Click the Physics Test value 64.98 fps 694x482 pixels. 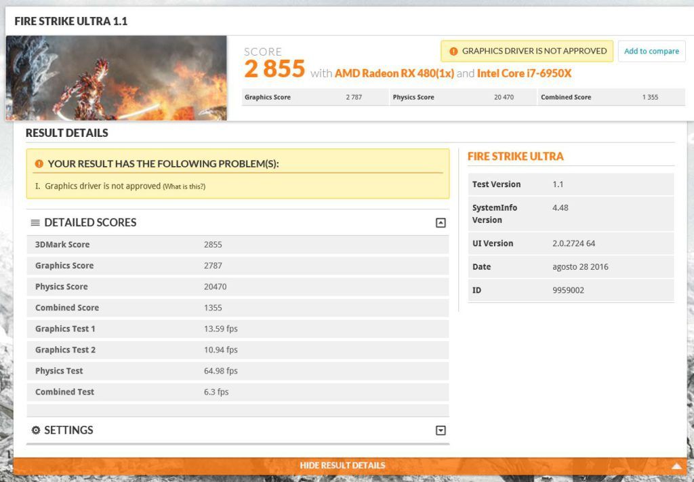(x=221, y=371)
